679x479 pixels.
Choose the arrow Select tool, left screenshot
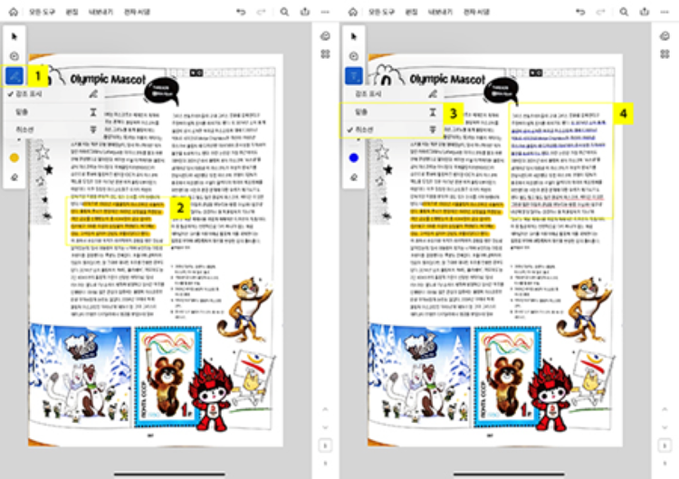click(x=14, y=36)
